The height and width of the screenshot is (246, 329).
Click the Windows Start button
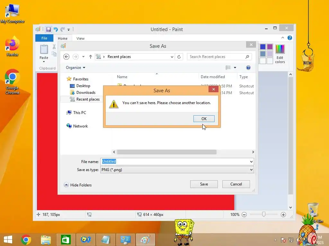[8, 240]
